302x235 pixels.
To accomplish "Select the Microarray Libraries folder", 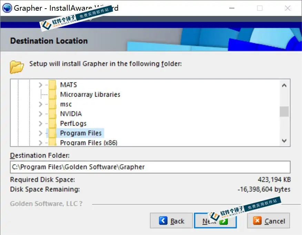I will [x=90, y=95].
